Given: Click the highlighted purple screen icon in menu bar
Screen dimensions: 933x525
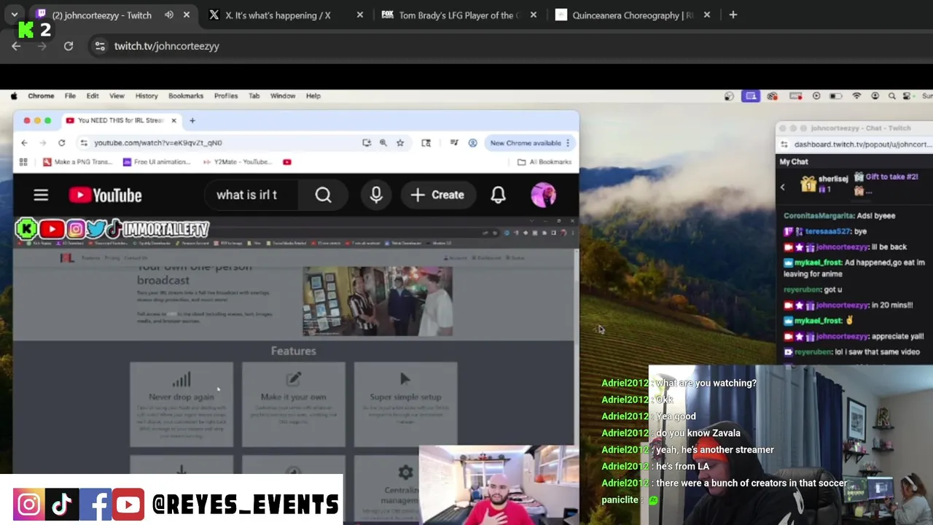Looking at the screenshot, I should [x=751, y=96].
